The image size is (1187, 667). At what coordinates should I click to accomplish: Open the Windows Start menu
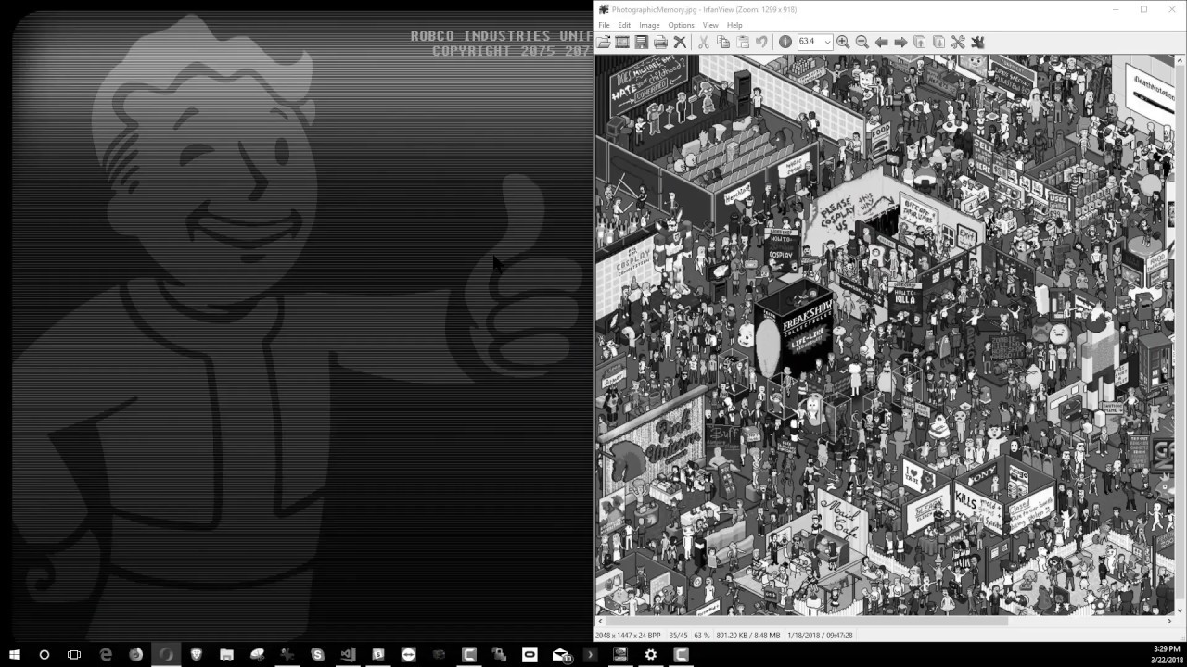coord(15,654)
